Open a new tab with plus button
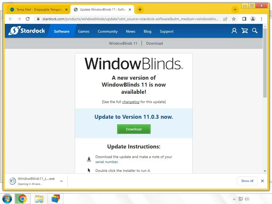This screenshot has height=204, width=272. click(140, 10)
